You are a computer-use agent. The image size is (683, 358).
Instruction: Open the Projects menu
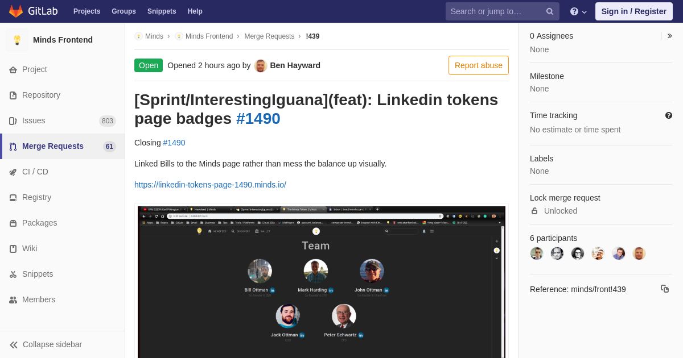(87, 11)
